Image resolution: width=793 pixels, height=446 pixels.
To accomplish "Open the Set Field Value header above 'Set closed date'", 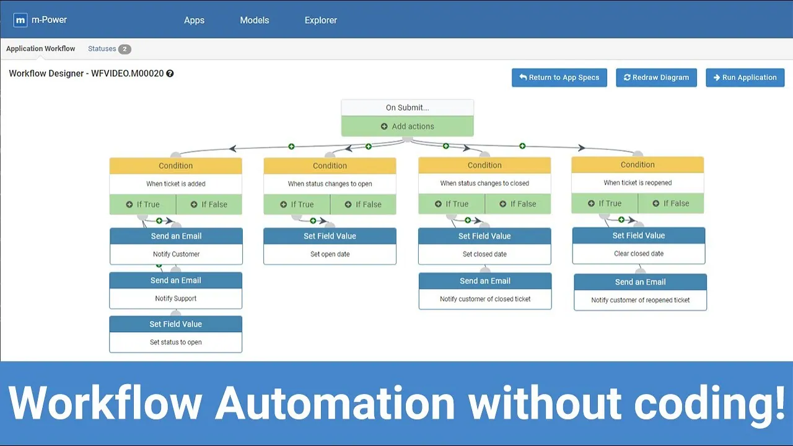I will point(484,236).
